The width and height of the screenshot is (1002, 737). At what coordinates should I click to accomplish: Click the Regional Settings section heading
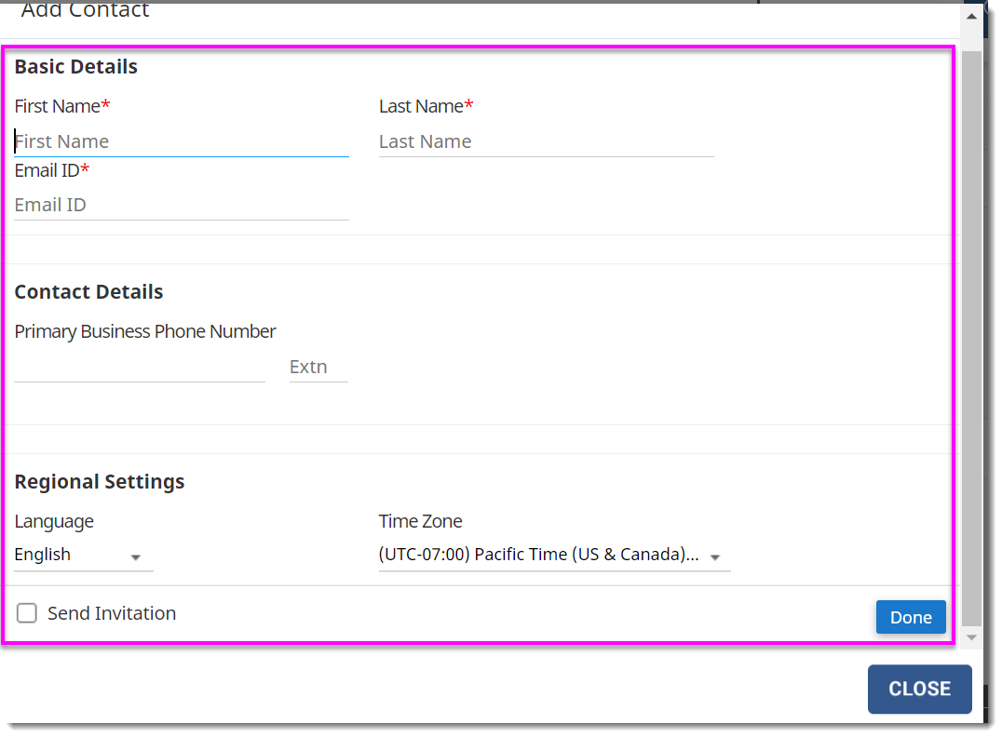pos(99,481)
